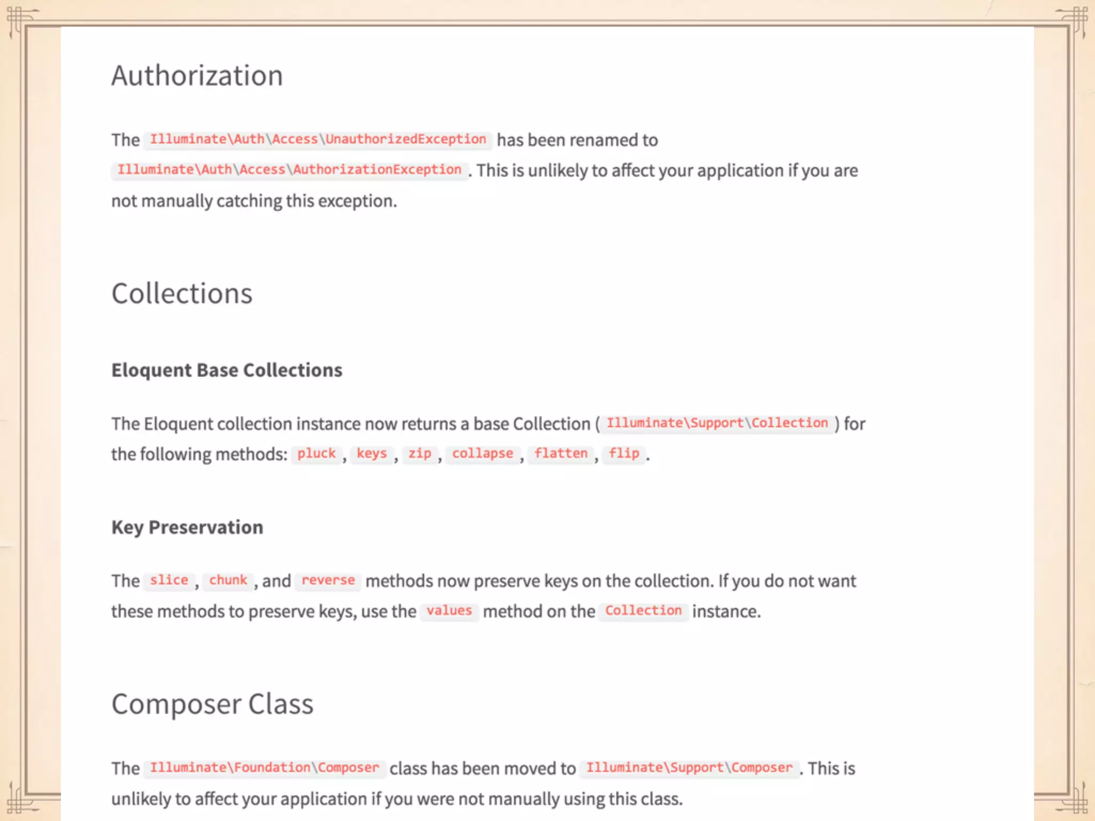Click the Illuminate\Support\Collection code tag
1095x821 pixels.
tap(716, 423)
